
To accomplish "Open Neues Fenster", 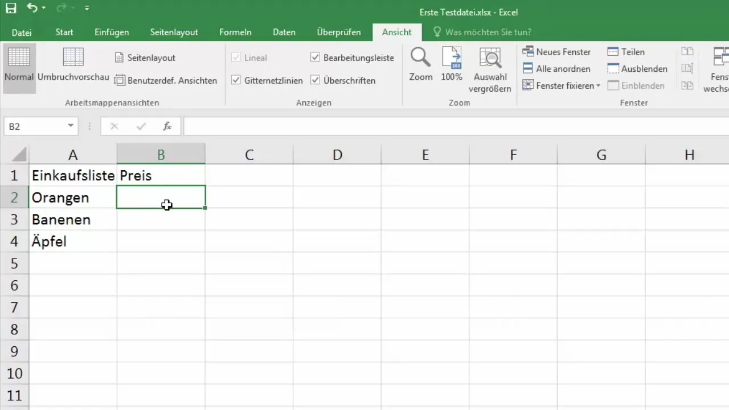I will (x=556, y=52).
